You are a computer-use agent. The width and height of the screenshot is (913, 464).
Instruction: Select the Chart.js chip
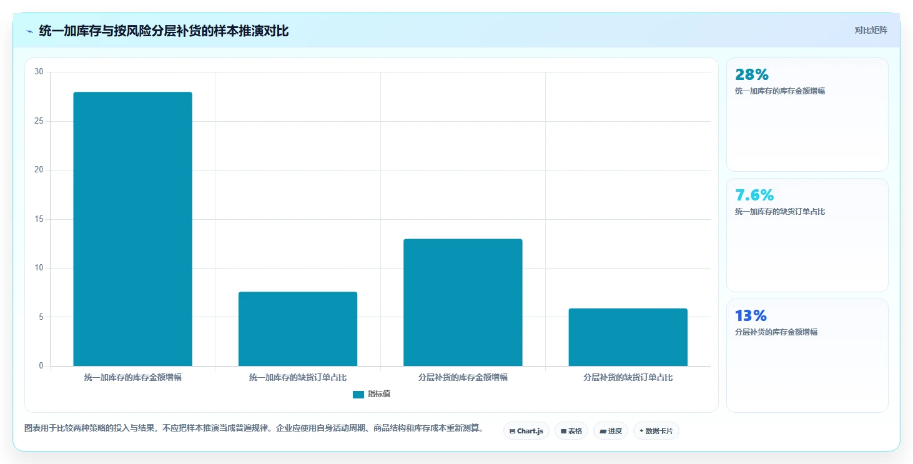coord(526,431)
